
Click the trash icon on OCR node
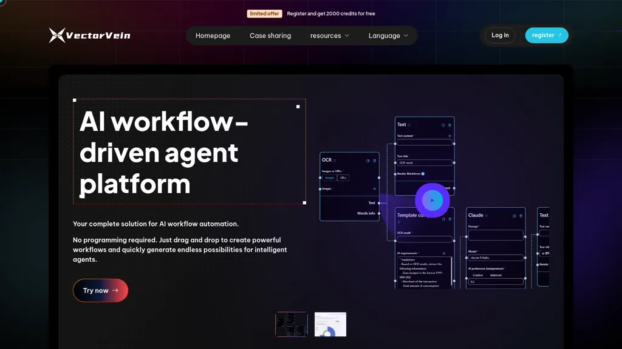374,161
